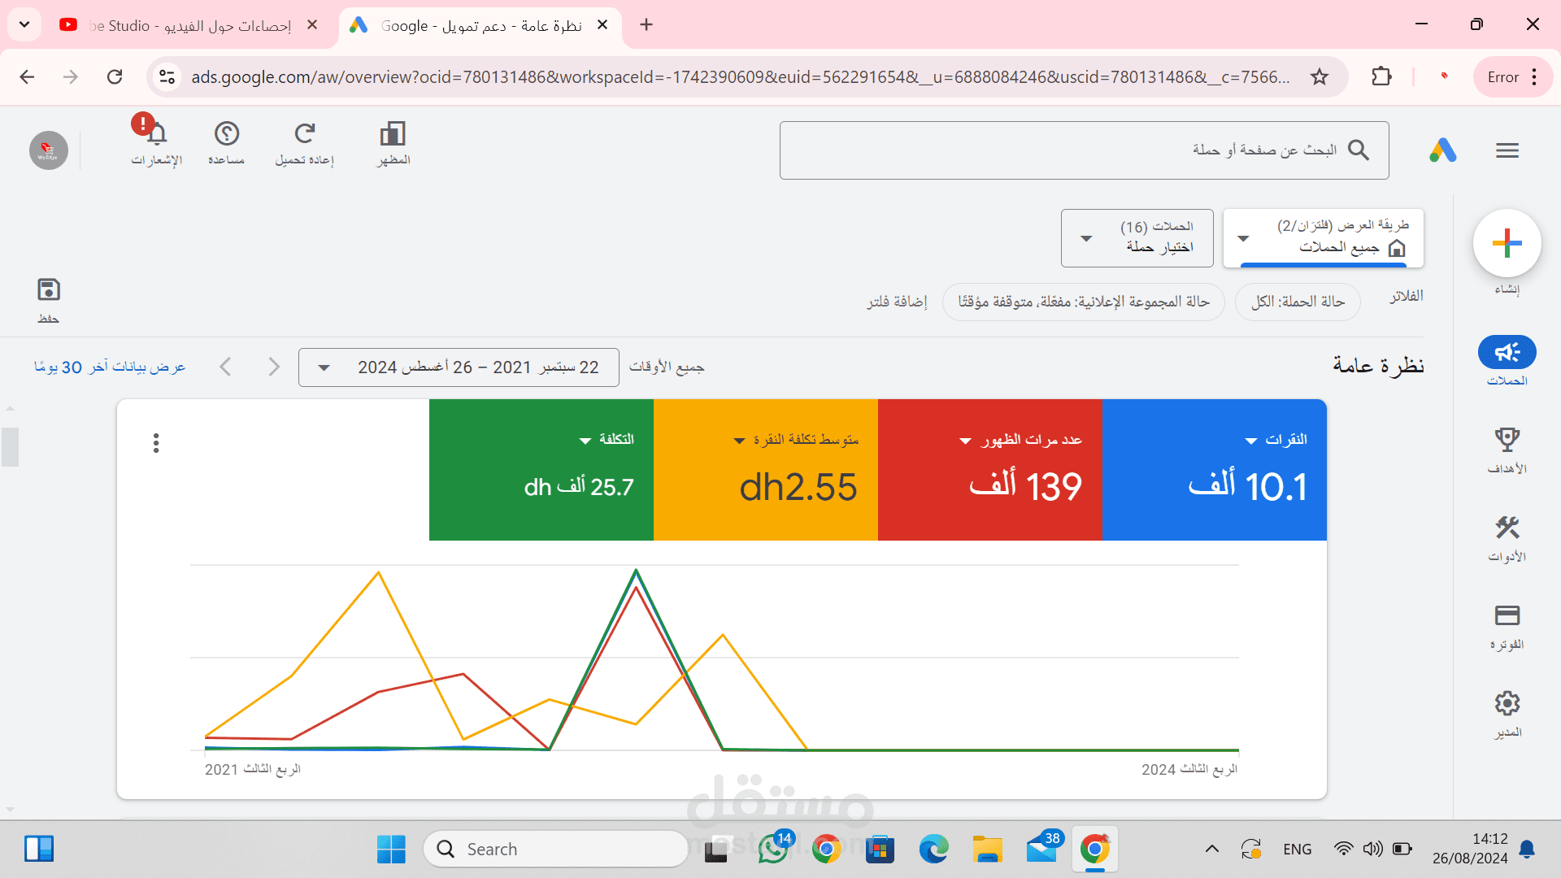Select the Google Ads overview tab
The image size is (1561, 878).
480,25
